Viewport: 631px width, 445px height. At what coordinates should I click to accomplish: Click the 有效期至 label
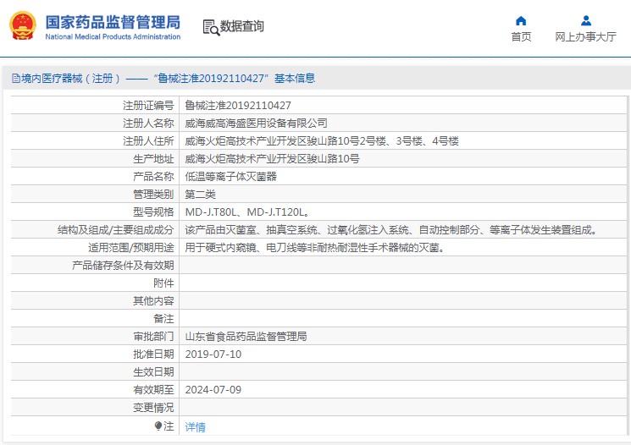tap(153, 390)
